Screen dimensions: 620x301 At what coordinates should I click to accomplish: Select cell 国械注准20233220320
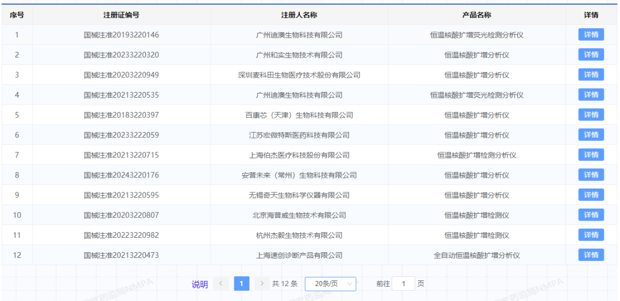[121, 55]
